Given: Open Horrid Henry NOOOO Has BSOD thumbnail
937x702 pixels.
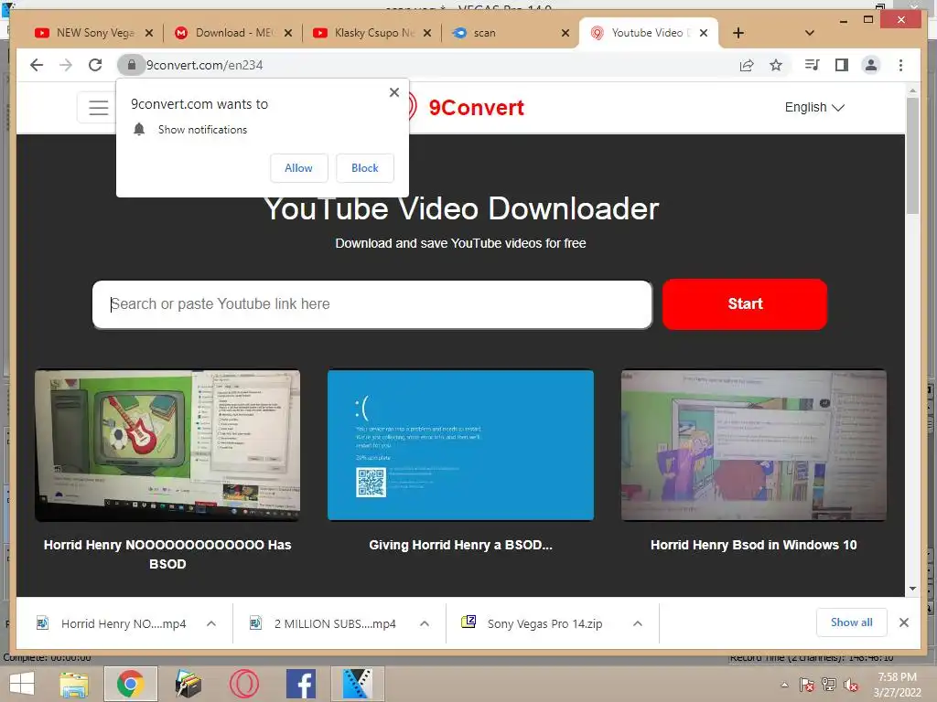Looking at the screenshot, I should [167, 445].
